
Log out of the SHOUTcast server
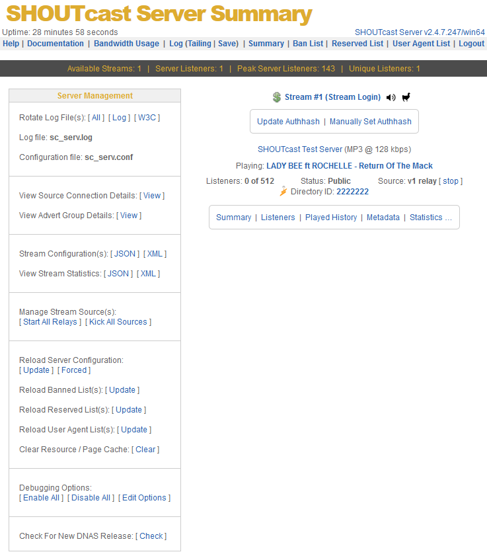(x=471, y=44)
